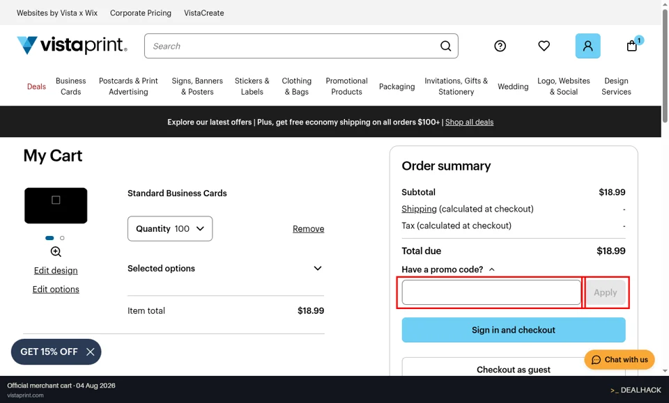This screenshot has height=403, width=669.
Task: Click the Shipping link in order summary
Action: point(419,209)
